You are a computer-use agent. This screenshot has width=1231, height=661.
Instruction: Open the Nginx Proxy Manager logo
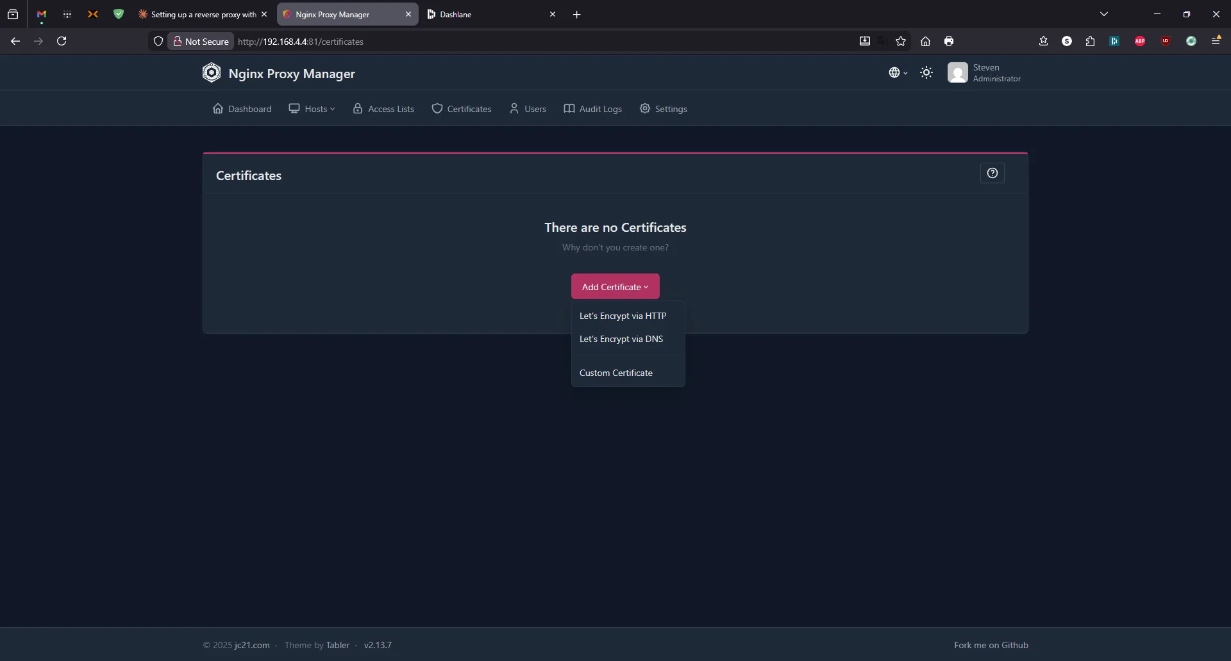coord(212,72)
